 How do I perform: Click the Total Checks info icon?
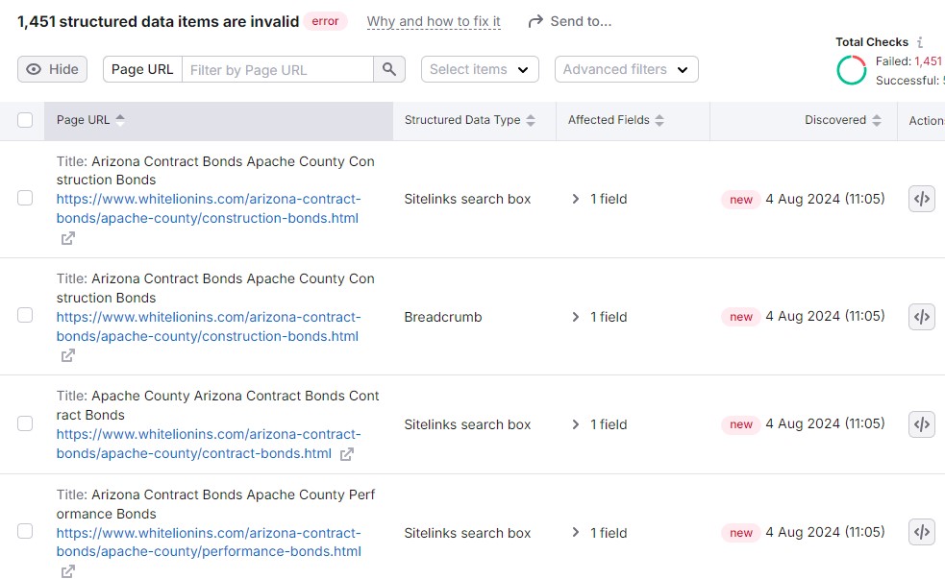[920, 41]
